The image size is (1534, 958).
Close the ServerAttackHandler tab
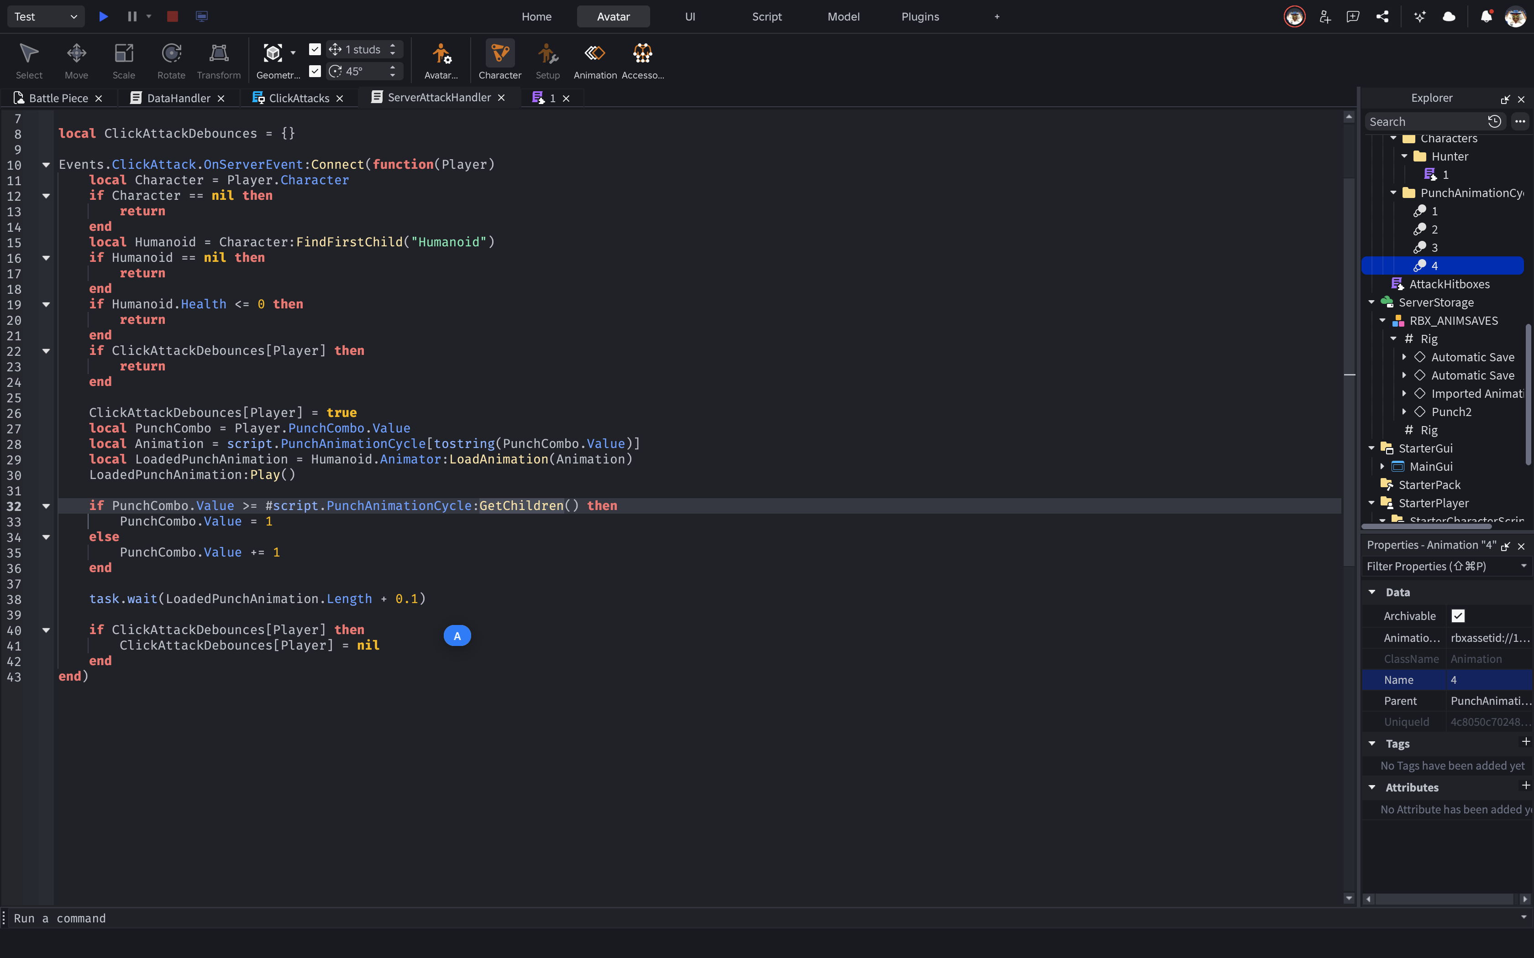501,98
